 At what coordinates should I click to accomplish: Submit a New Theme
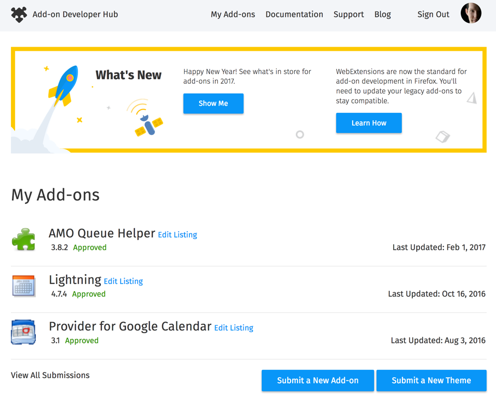click(x=431, y=380)
